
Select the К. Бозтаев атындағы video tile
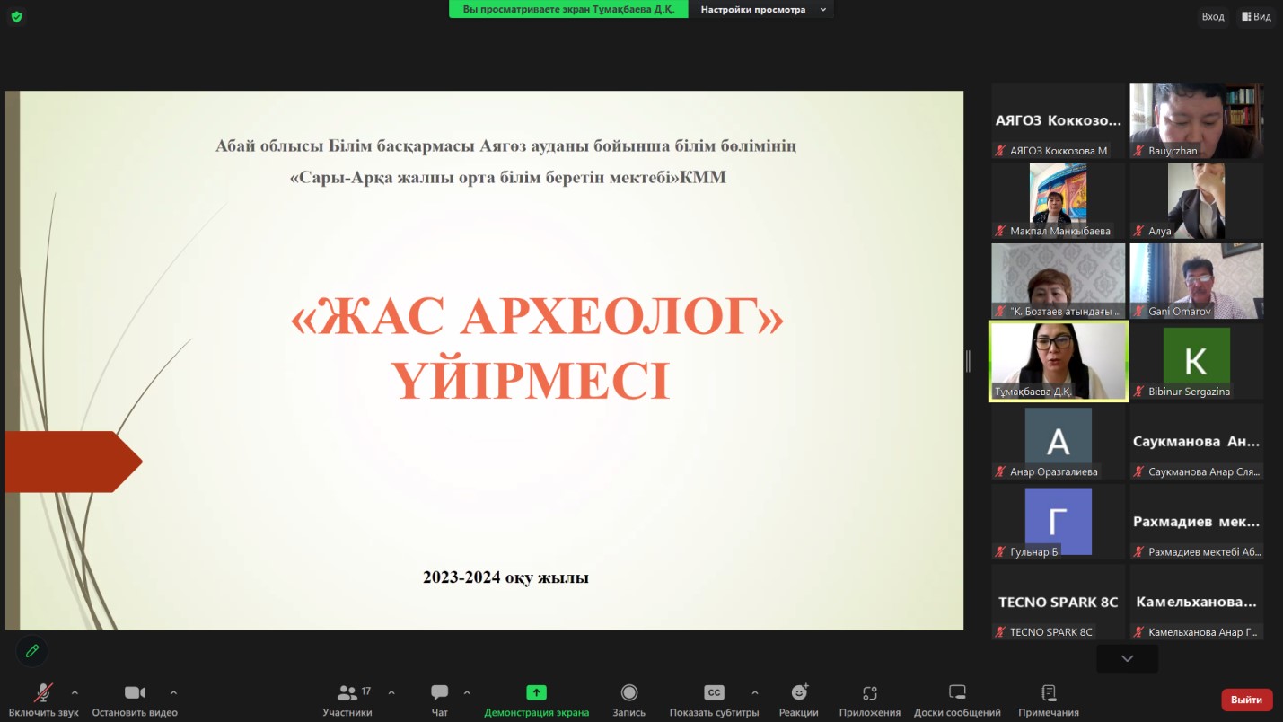(1059, 281)
